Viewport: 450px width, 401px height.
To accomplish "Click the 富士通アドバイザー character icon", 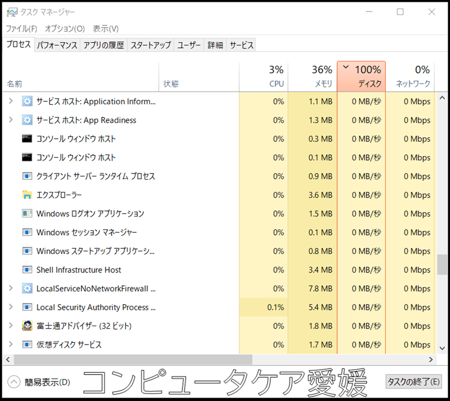I will pos(27,326).
